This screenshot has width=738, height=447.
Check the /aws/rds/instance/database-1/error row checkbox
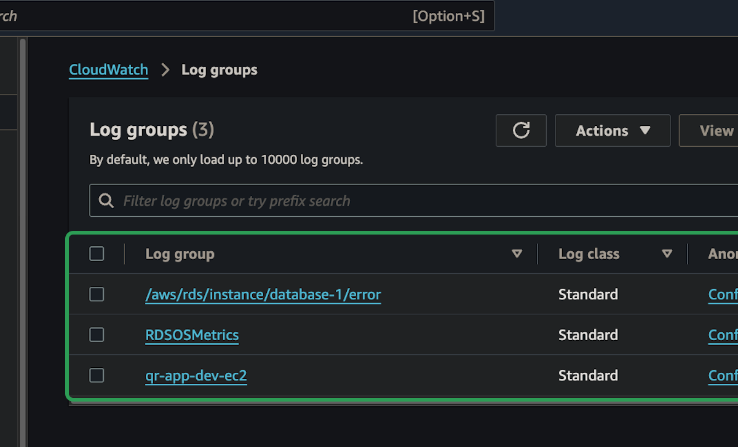pos(97,294)
